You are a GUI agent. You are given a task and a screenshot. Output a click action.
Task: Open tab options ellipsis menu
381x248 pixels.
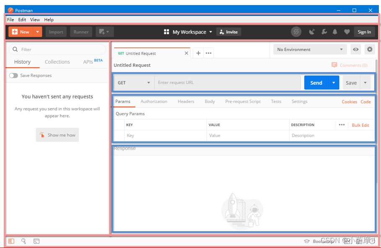tap(208, 53)
